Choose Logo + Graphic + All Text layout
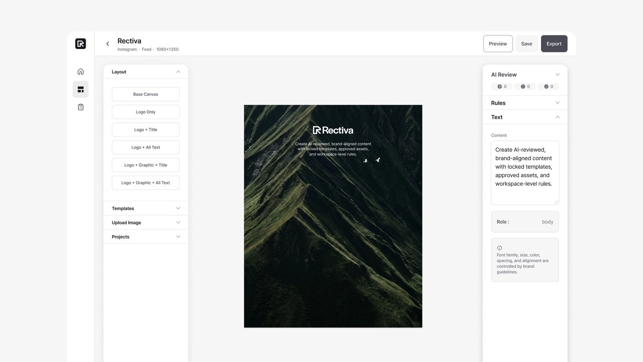The image size is (643, 362). (145, 183)
